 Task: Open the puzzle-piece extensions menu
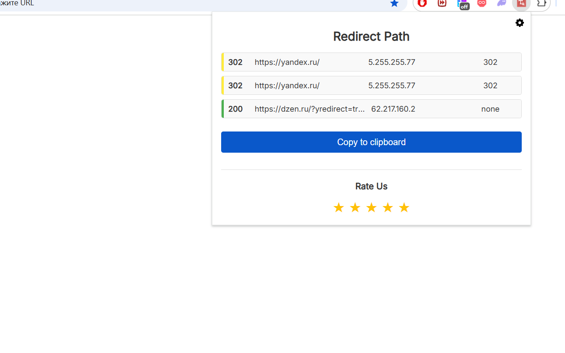[x=541, y=3]
